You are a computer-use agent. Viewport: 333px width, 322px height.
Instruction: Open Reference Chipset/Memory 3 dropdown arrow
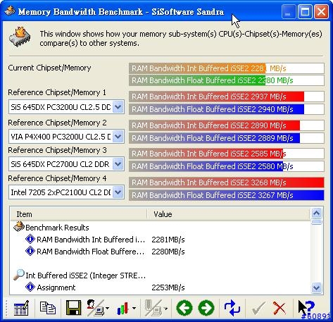coord(118,164)
